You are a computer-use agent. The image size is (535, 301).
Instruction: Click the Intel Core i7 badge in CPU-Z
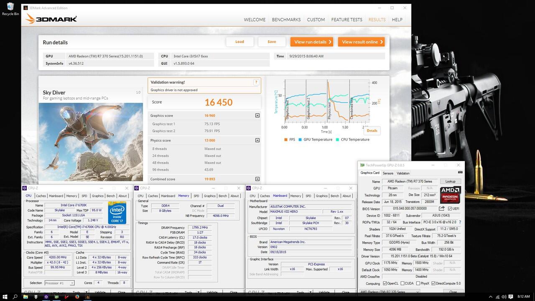(x=117, y=213)
